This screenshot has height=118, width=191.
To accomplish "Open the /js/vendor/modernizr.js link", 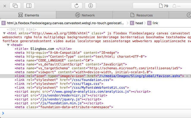I will point(63,96).
